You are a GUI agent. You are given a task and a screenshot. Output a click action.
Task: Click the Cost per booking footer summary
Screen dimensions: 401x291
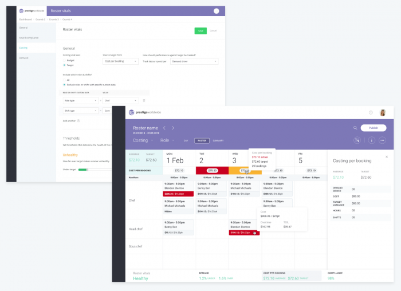click(291, 276)
